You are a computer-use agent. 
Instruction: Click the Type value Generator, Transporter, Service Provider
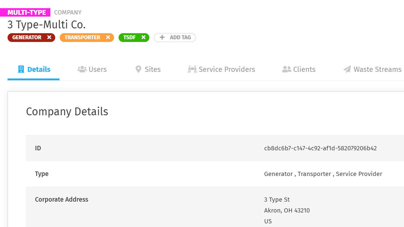(323, 174)
